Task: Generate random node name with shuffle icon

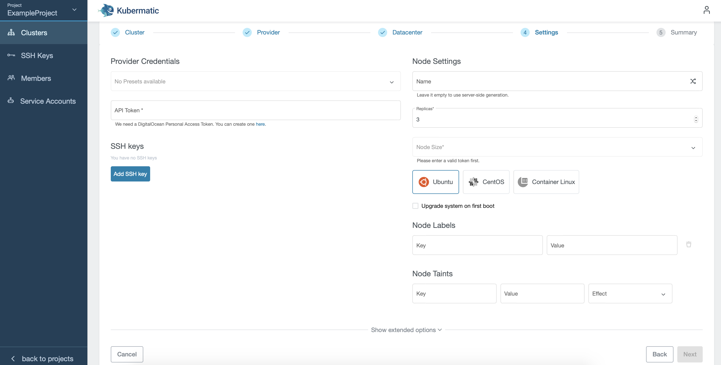Action: pyautogui.click(x=693, y=81)
